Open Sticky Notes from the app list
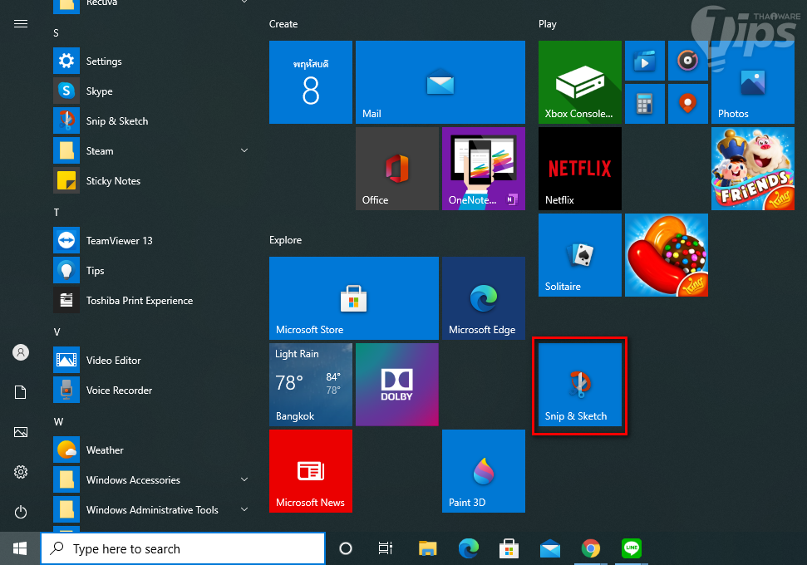 [x=113, y=181]
